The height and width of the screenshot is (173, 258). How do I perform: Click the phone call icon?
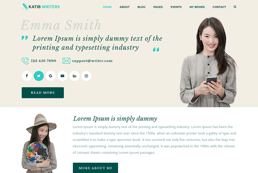(25, 61)
